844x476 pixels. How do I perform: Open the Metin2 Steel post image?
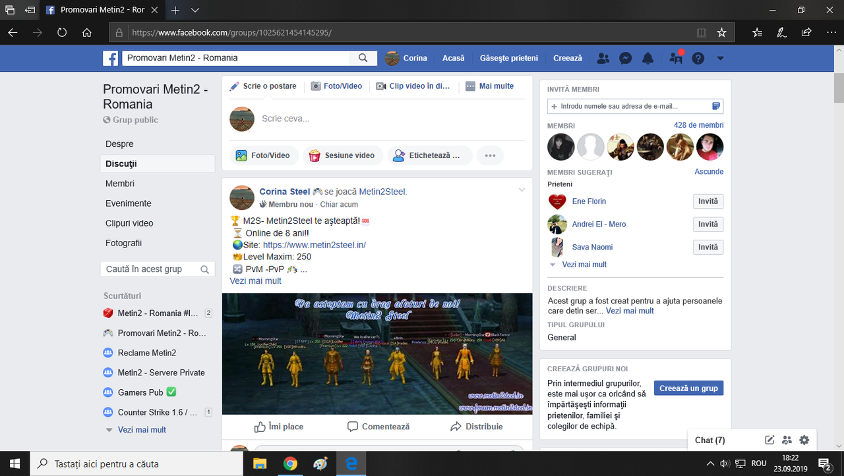click(x=377, y=354)
